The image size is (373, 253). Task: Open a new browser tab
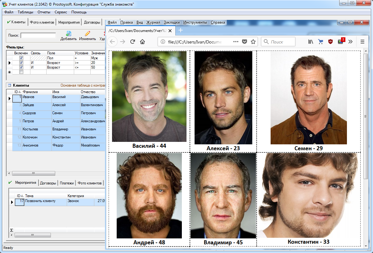click(x=181, y=30)
